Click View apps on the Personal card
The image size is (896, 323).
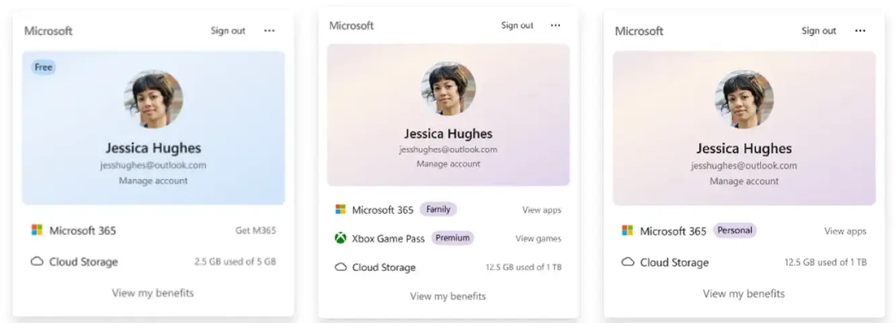point(846,231)
